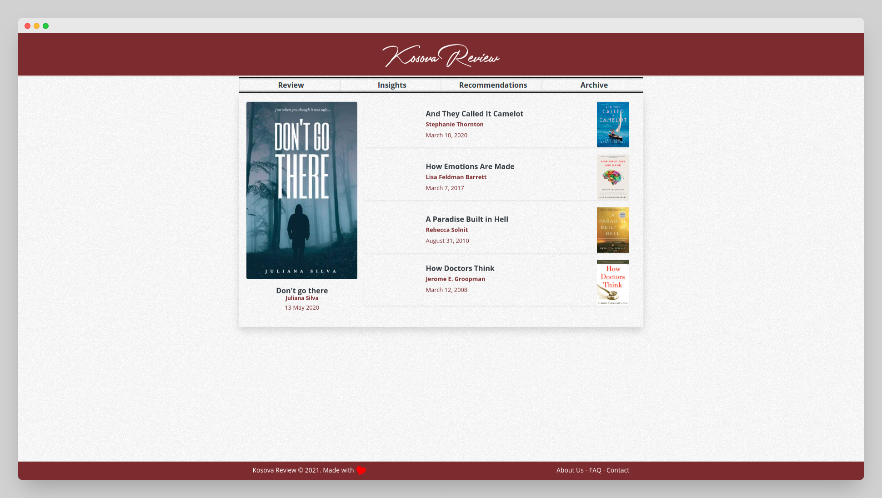
Task: Click the Kosova Review logo
Action: [441, 56]
